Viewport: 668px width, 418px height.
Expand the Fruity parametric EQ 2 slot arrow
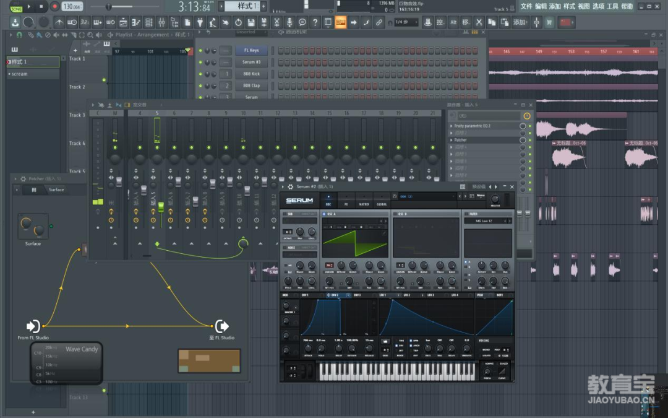[x=451, y=126]
